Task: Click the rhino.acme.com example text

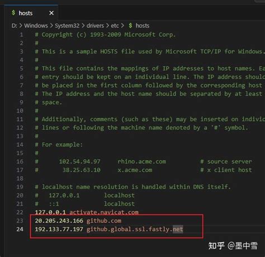Action: [142, 162]
